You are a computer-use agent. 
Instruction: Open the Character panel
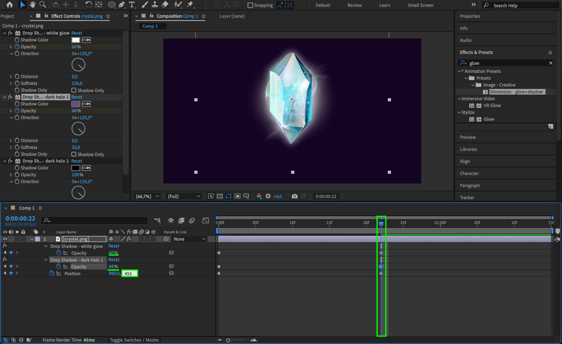(469, 173)
